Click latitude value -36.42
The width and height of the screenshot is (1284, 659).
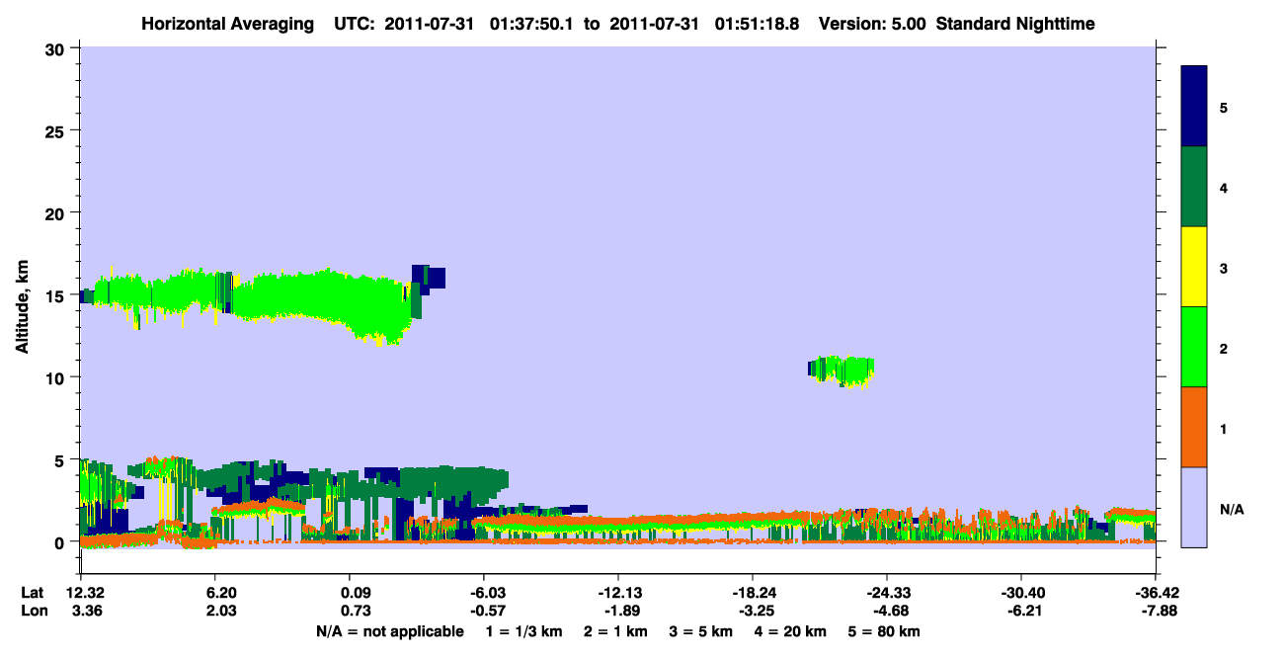[x=1156, y=593]
